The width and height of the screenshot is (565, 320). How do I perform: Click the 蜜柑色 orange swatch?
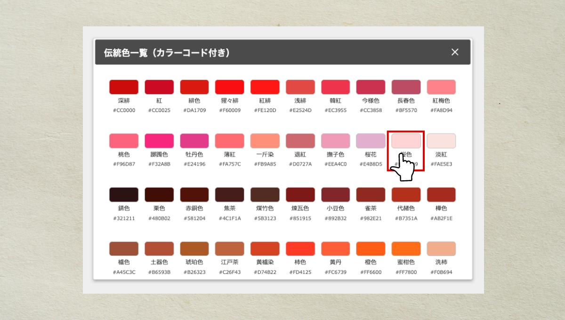(x=406, y=248)
